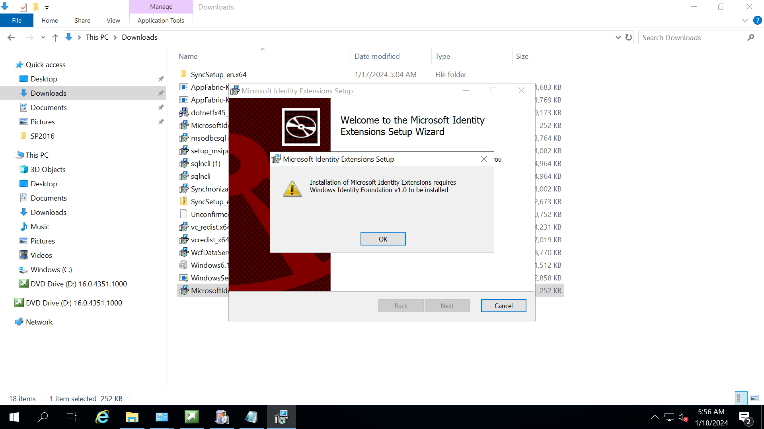Click the Search Downloads field
Image resolution: width=764 pixels, height=429 pixels.
692,37
